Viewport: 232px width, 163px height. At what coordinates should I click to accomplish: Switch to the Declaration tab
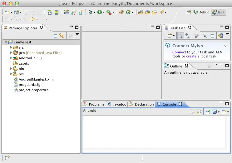(141, 104)
